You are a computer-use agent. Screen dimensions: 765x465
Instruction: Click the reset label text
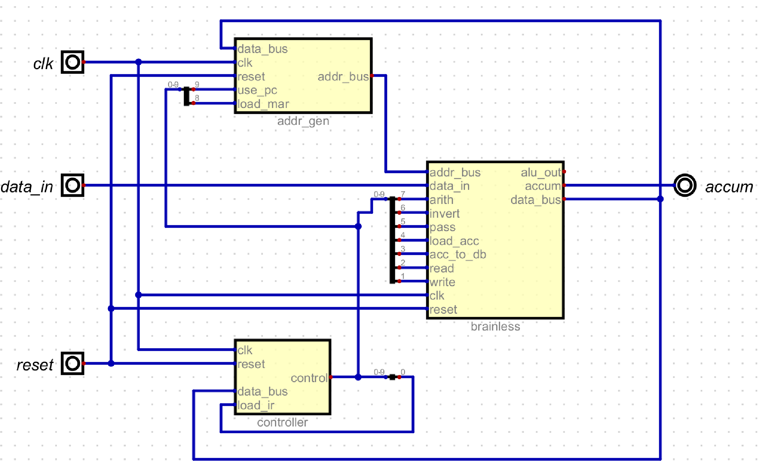click(x=35, y=365)
